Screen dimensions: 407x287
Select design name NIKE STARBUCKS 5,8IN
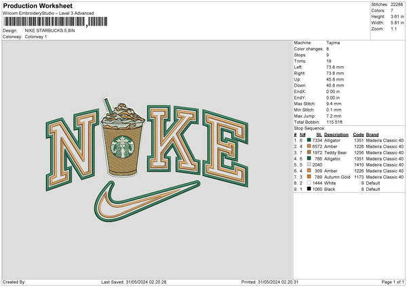pos(50,30)
